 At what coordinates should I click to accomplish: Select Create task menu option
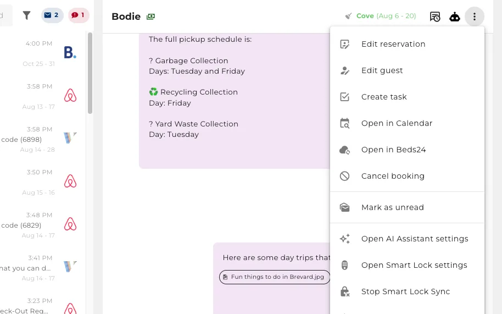click(x=407, y=97)
